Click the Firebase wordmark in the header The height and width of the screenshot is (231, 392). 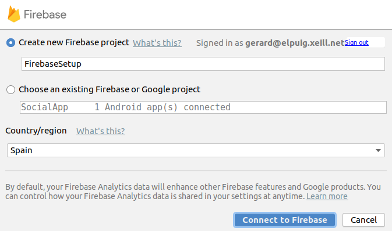point(45,15)
